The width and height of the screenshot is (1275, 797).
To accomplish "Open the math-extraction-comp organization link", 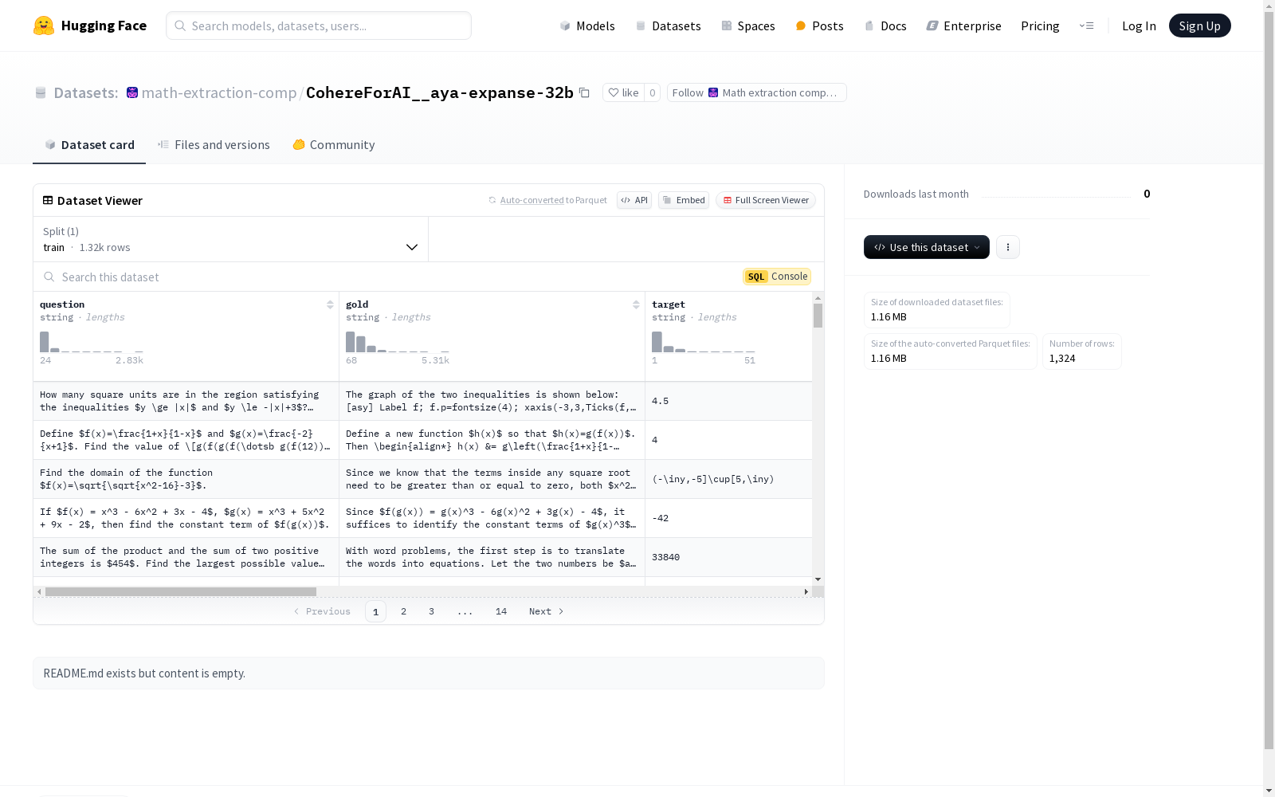I will pos(219,92).
